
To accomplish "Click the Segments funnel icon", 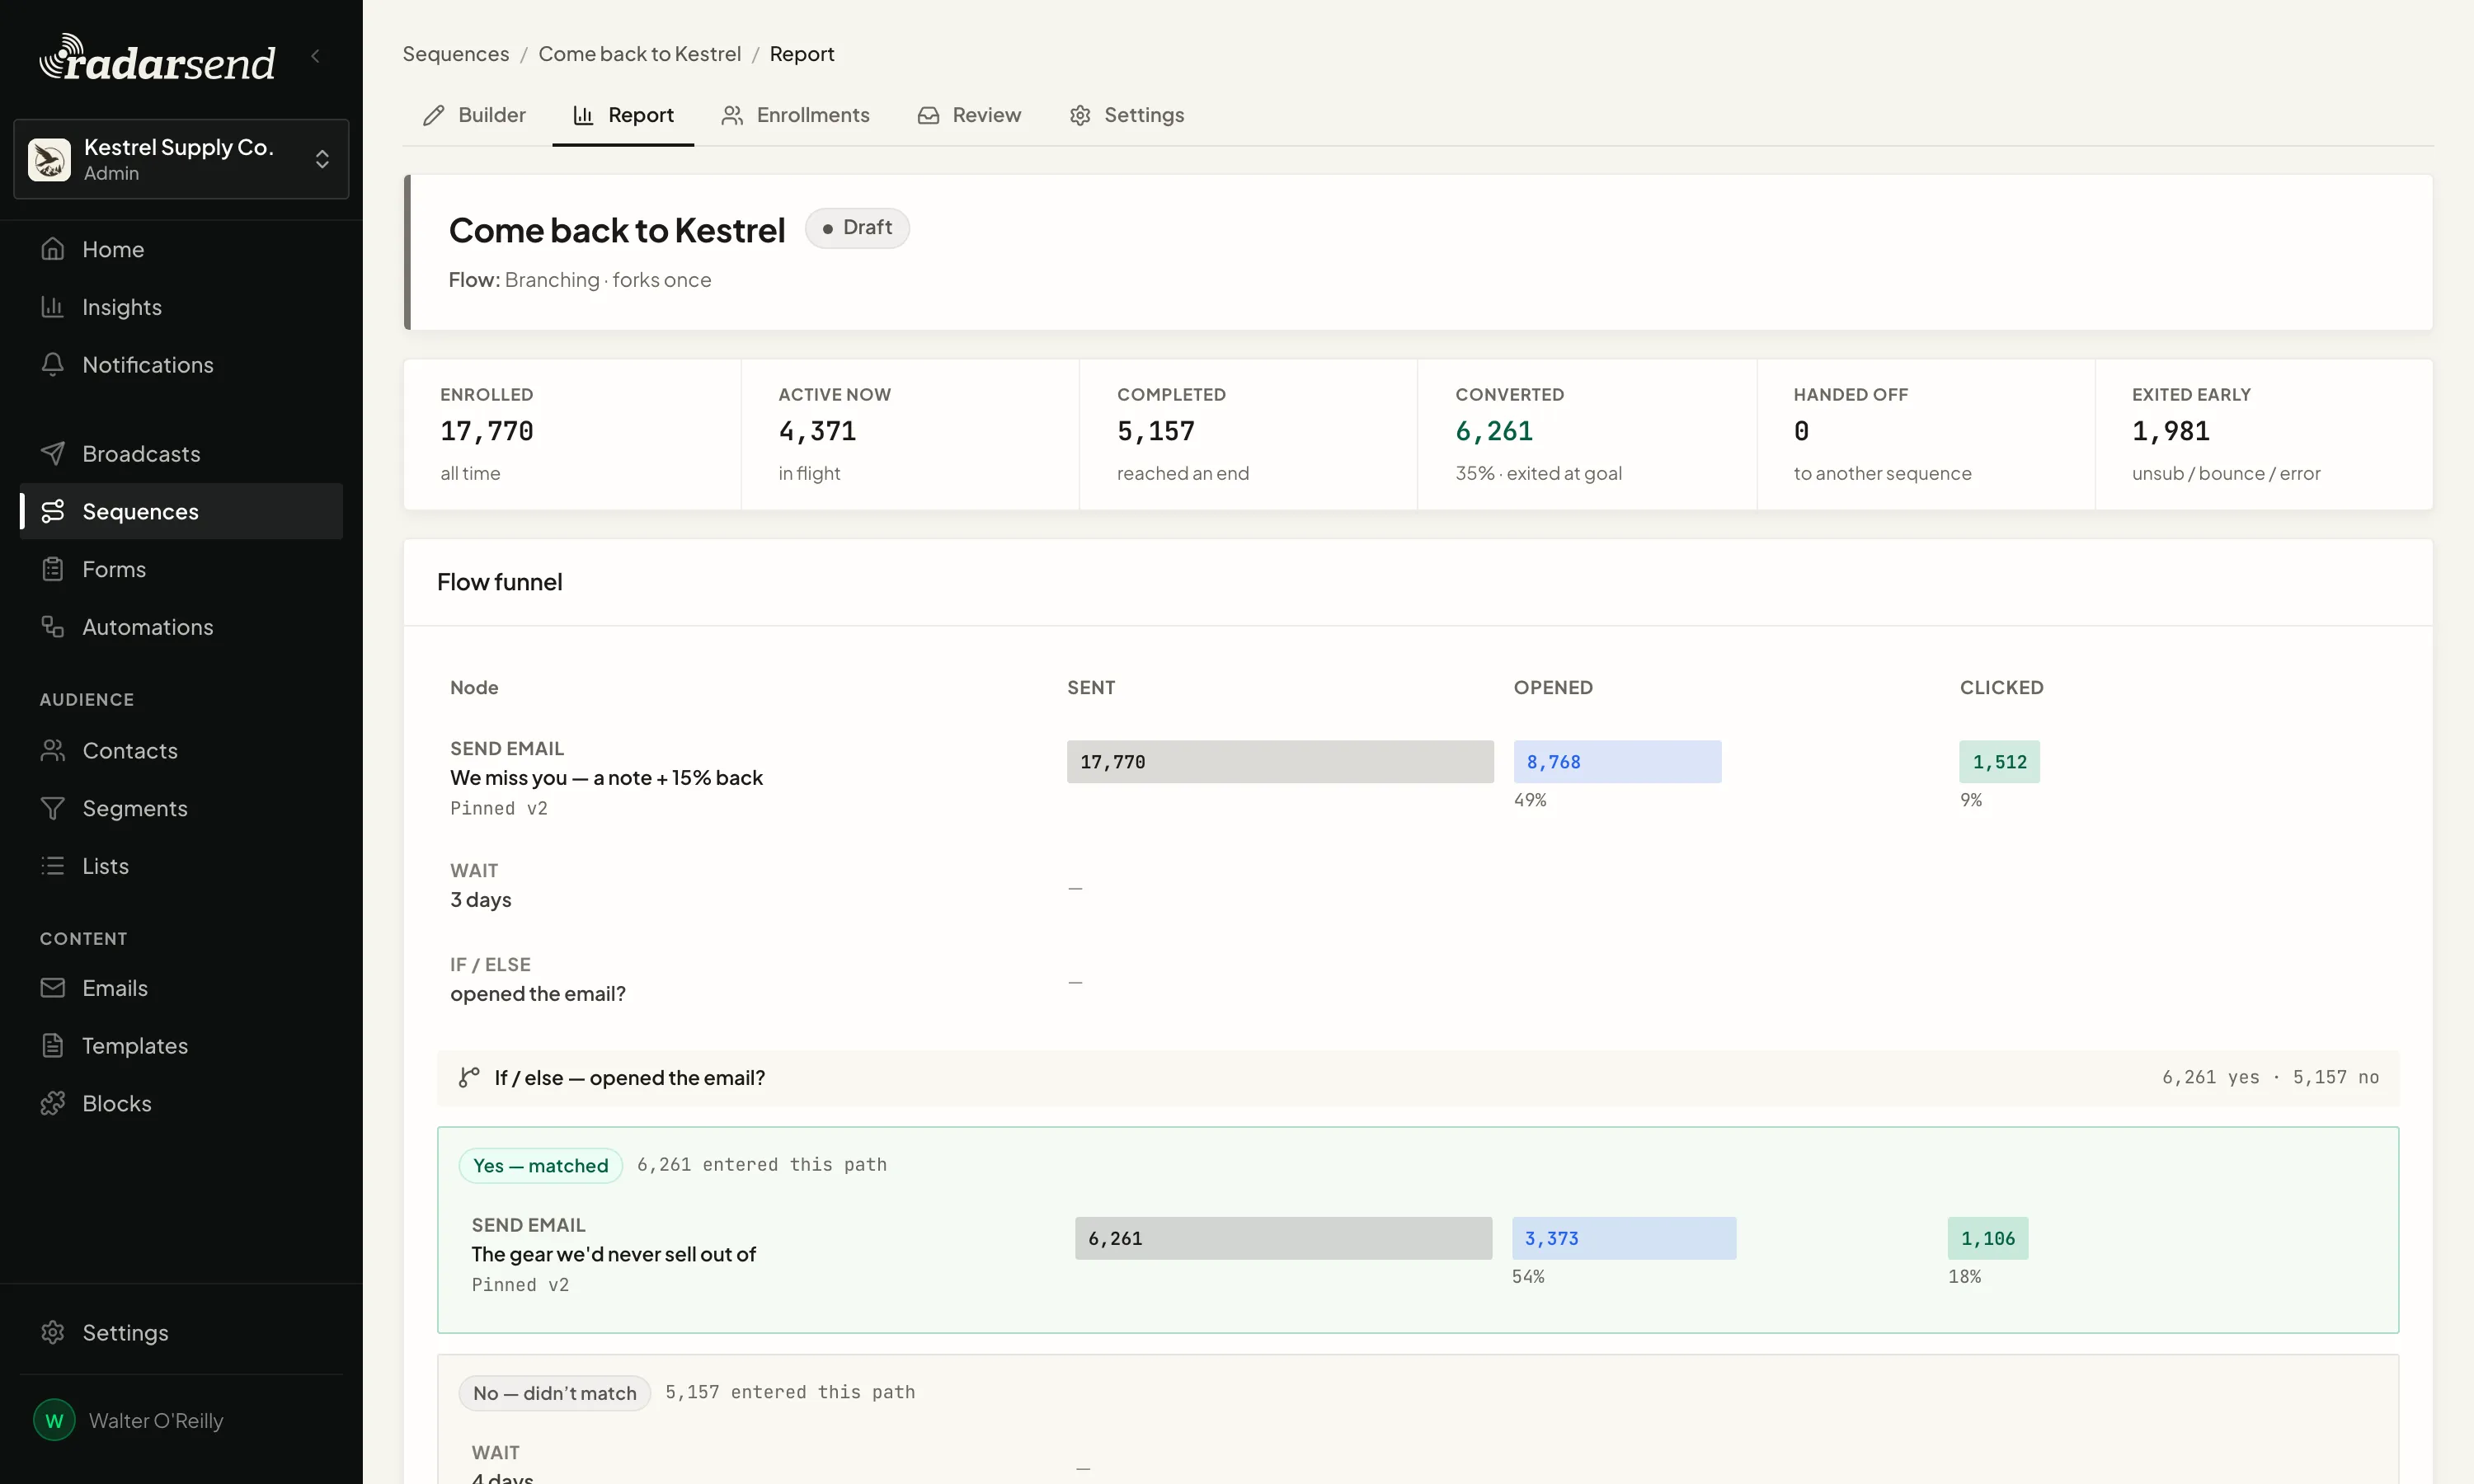I will coord(53,808).
